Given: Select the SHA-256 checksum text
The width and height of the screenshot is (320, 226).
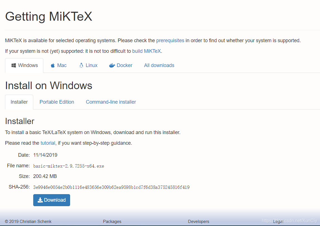Looking at the screenshot, I should [111, 187].
